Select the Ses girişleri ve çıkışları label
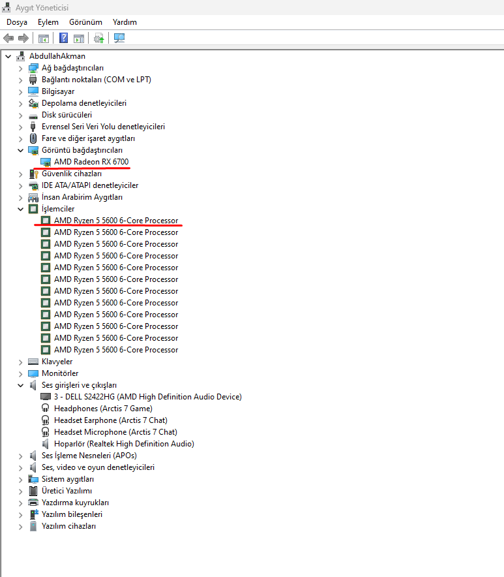Viewport: 504px width, 577px height. click(x=79, y=385)
